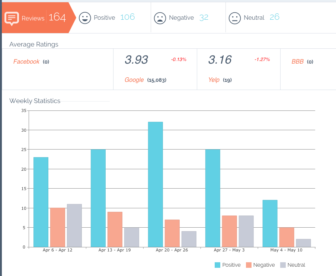Click the happy face Positive icon
Image resolution: width=336 pixels, height=276 pixels.
tap(85, 18)
